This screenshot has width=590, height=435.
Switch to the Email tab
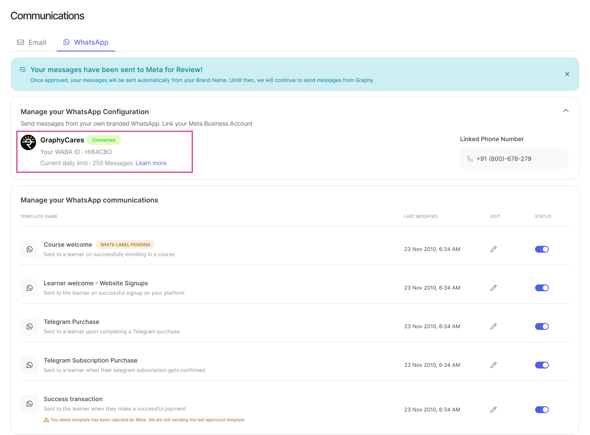pos(32,42)
